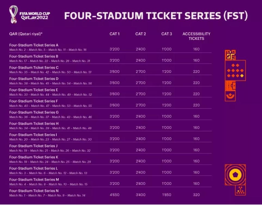Click the orange semicircle bowl graphic
The image size is (262, 205).
pyautogui.click(x=230, y=96)
